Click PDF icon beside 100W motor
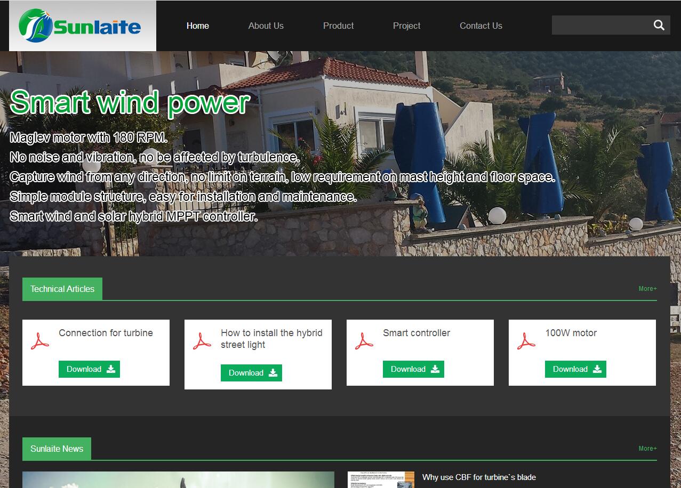This screenshot has width=681, height=488. coord(526,341)
